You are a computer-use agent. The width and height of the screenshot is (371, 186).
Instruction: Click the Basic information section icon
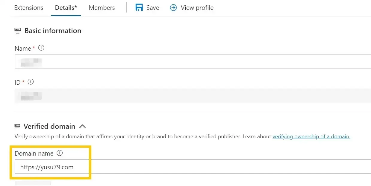click(18, 31)
